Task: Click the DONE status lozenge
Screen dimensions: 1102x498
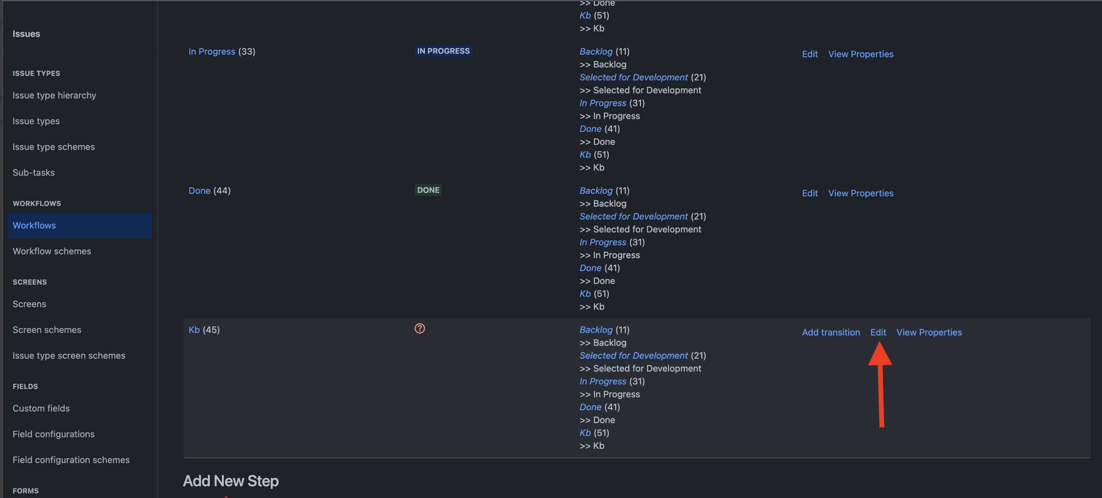Action: [428, 190]
